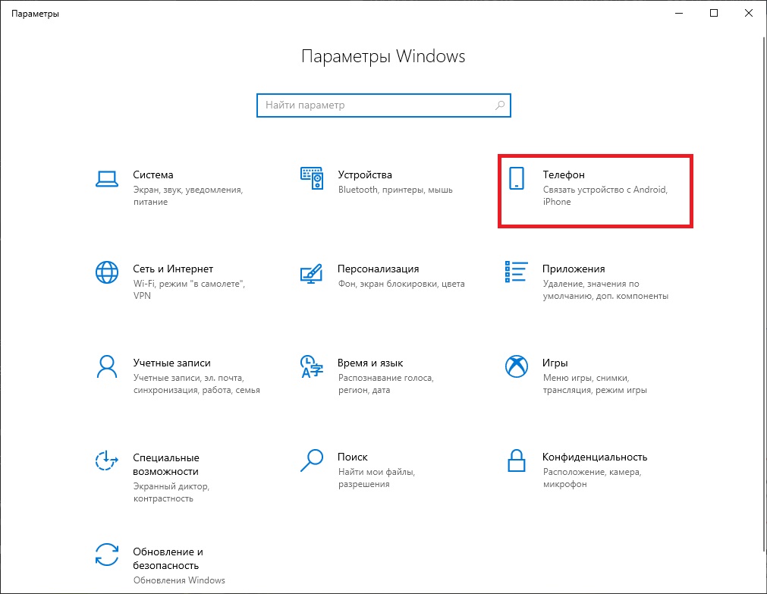767x594 pixels.
Task: Open the Система settings heading
Action: pos(153,174)
